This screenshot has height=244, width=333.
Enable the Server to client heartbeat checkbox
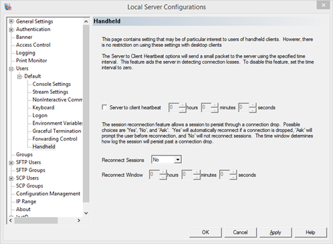(104, 107)
